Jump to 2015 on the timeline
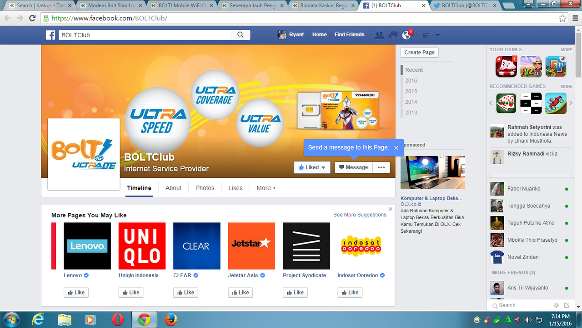 (x=411, y=91)
